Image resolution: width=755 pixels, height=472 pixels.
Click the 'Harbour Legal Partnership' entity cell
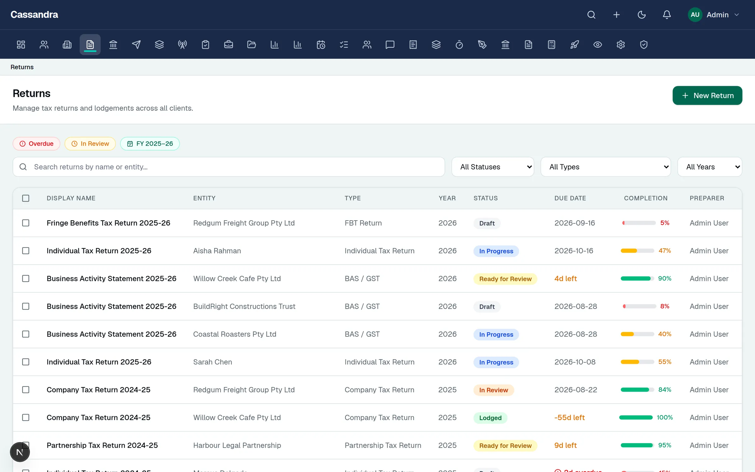click(x=237, y=445)
